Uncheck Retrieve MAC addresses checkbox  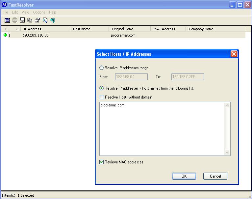point(101,162)
